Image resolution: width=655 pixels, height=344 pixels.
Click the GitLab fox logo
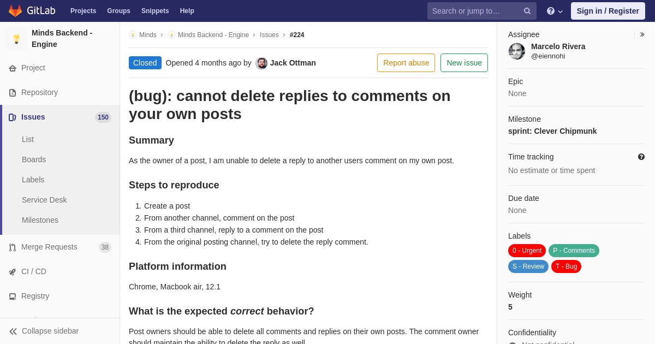click(15, 11)
